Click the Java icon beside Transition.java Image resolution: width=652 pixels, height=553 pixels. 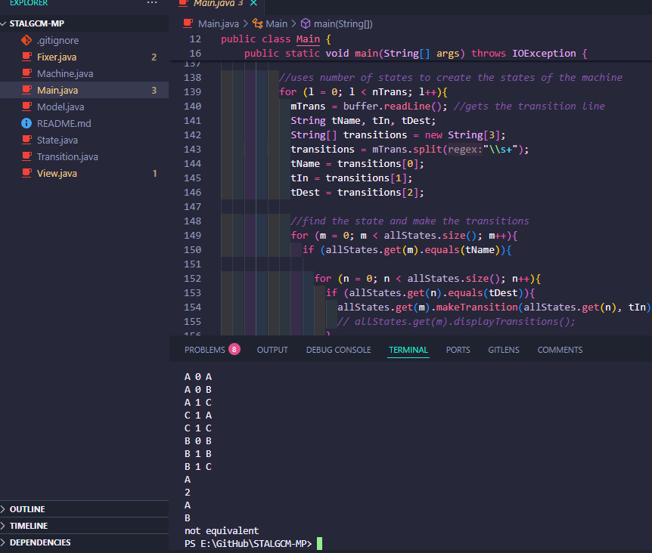[26, 156]
